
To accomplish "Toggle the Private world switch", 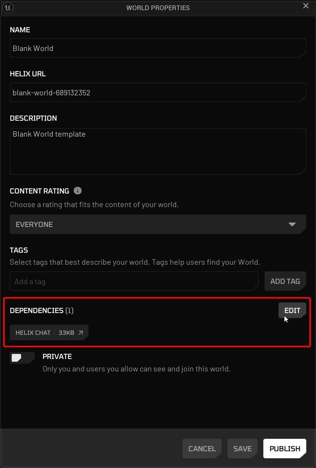I will click(x=22, y=357).
